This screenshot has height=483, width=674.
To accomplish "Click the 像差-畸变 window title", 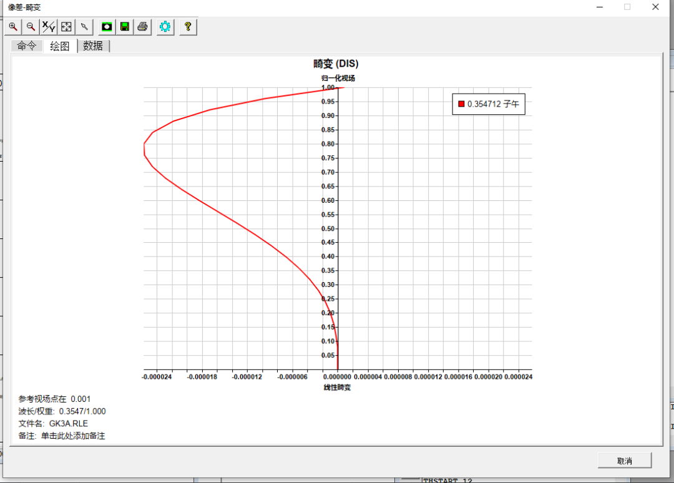I will (x=24, y=7).
